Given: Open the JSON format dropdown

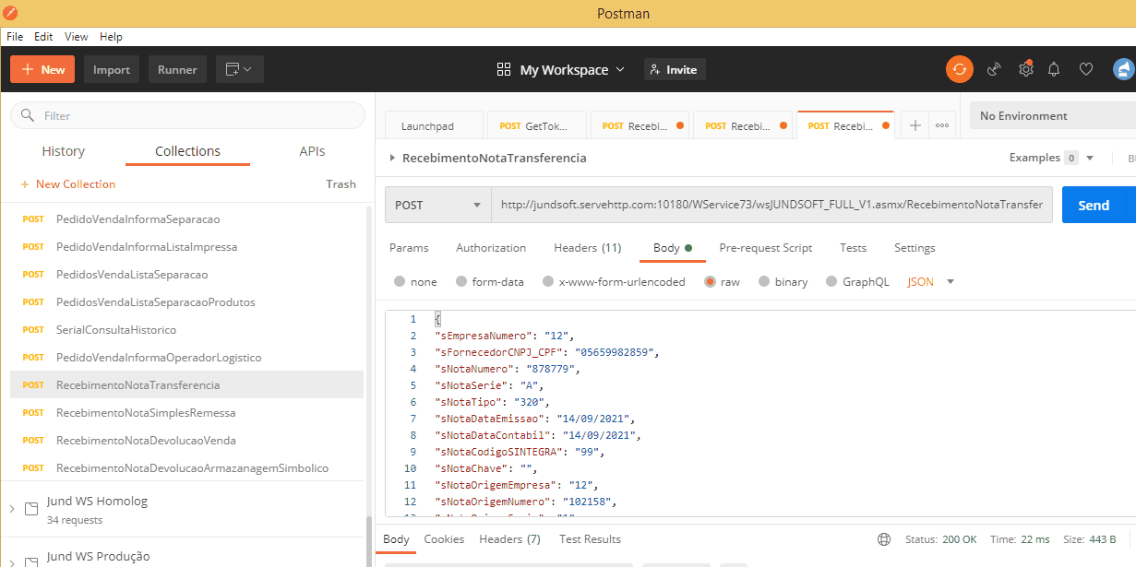Looking at the screenshot, I should click(x=930, y=282).
